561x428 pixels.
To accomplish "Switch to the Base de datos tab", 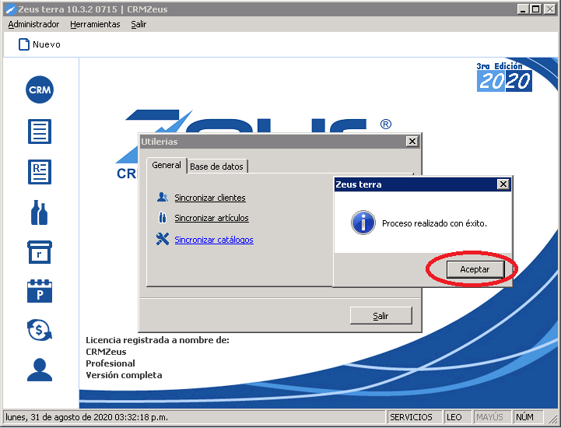I will coord(216,167).
